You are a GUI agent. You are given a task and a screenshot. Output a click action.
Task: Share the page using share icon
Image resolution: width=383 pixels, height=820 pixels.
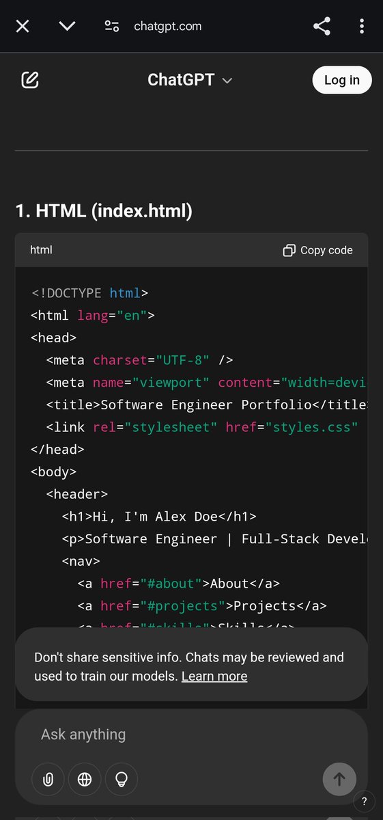(x=322, y=27)
